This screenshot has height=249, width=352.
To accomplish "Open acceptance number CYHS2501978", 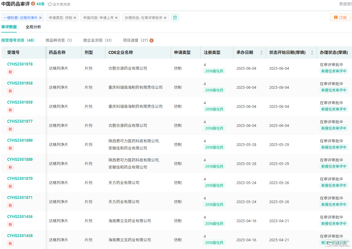I will pos(20,64).
